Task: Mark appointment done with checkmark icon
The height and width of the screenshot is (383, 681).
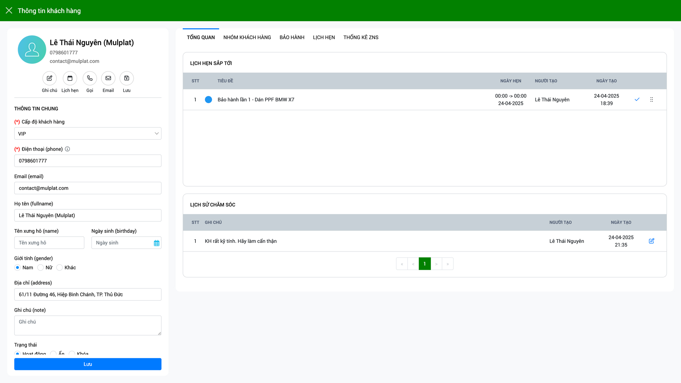Action: point(637,100)
